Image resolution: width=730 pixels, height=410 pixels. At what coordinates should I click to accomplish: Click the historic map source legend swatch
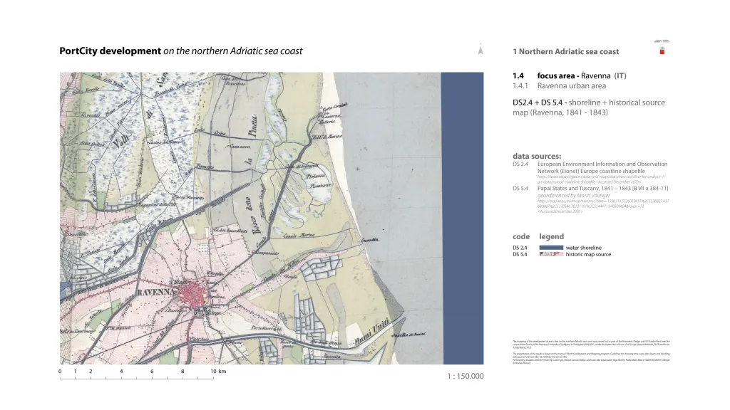click(552, 254)
